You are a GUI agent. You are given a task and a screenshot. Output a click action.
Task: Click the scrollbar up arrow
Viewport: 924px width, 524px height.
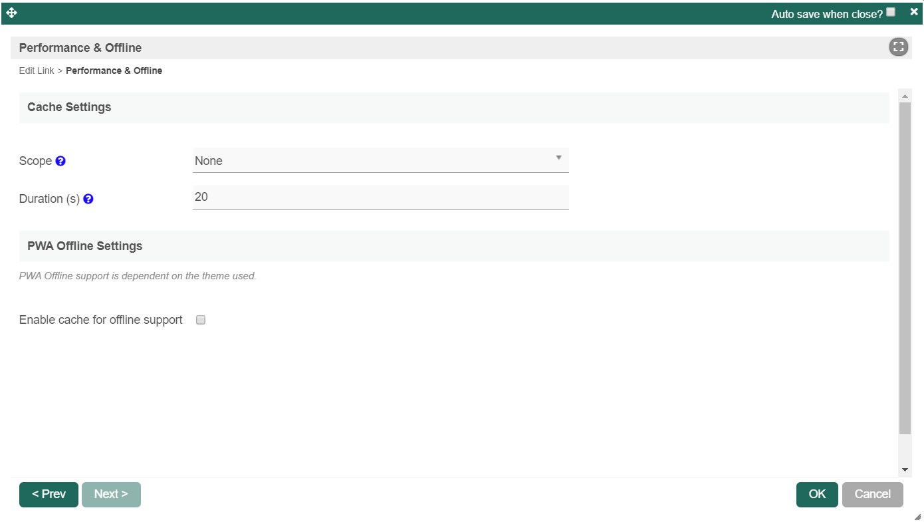pos(905,96)
